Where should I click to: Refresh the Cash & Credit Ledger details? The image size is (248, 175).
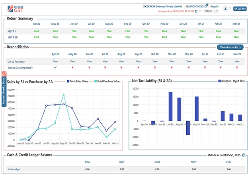click(x=244, y=155)
